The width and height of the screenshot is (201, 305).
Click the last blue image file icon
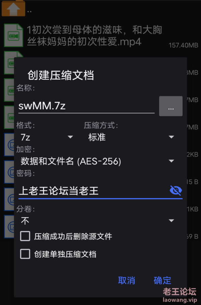click(9, 227)
